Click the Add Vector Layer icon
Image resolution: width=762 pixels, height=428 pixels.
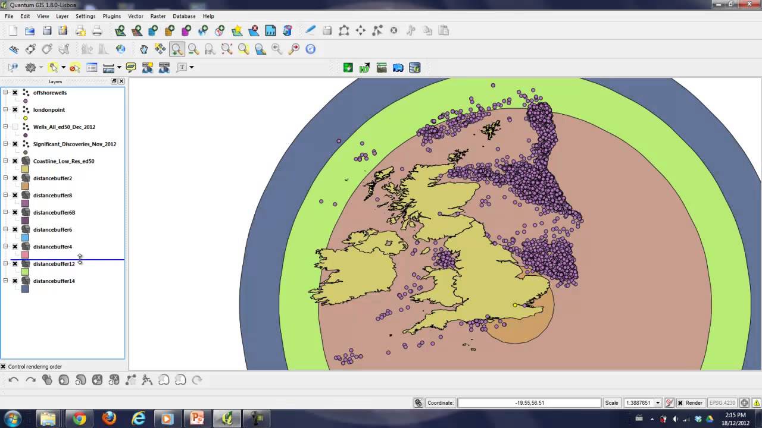121,31
